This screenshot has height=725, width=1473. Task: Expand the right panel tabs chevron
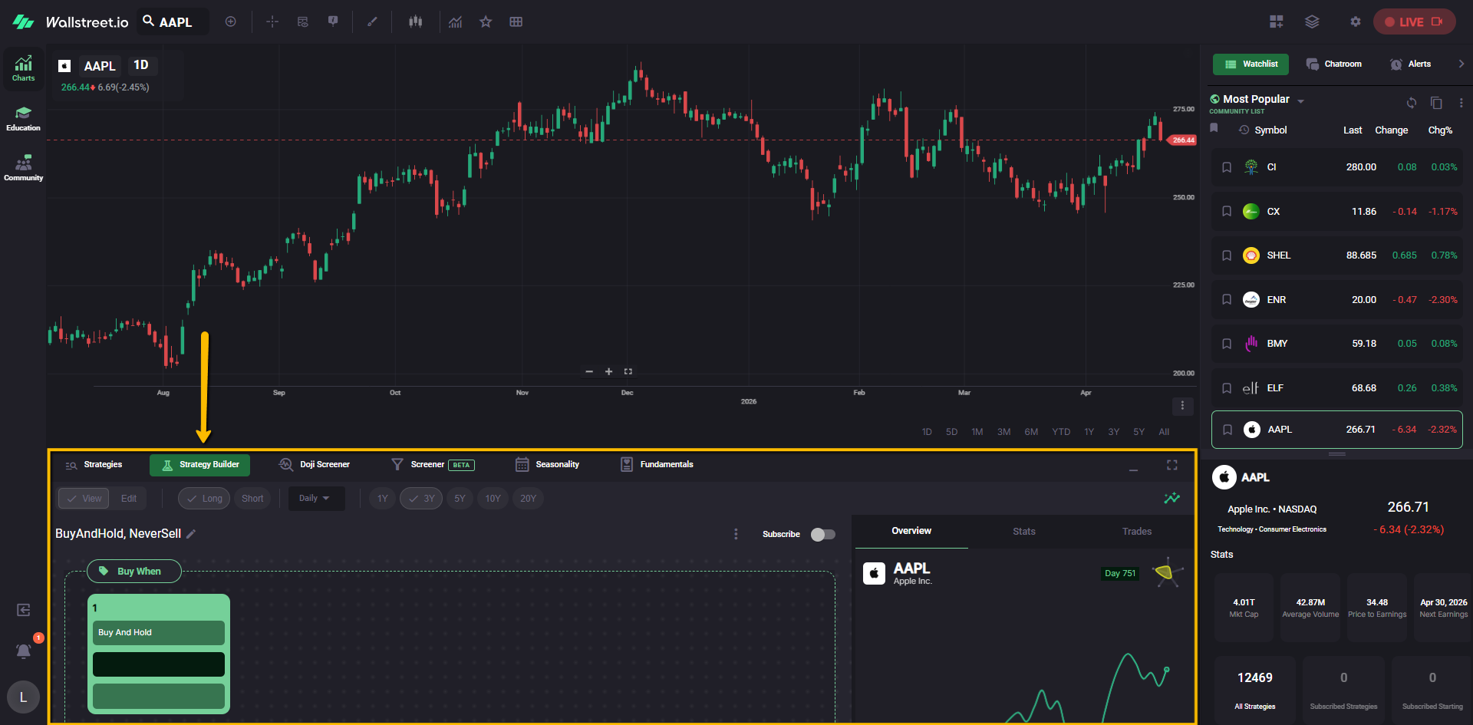tap(1461, 64)
